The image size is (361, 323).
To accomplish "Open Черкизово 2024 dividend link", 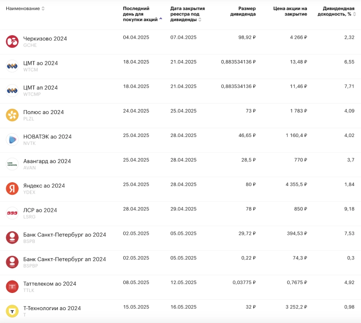I will 45,39.
